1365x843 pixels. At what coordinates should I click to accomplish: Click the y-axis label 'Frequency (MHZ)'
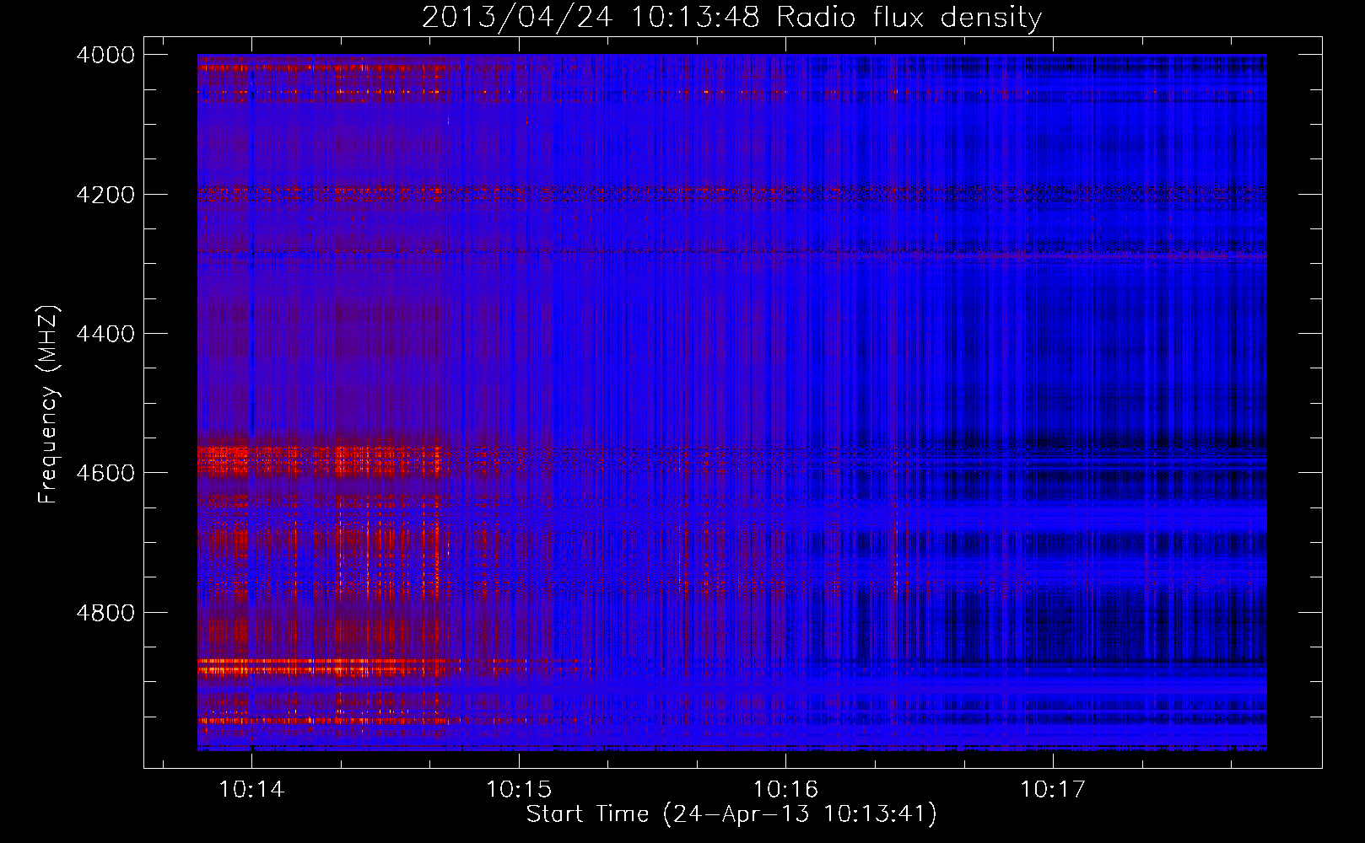click(48, 405)
